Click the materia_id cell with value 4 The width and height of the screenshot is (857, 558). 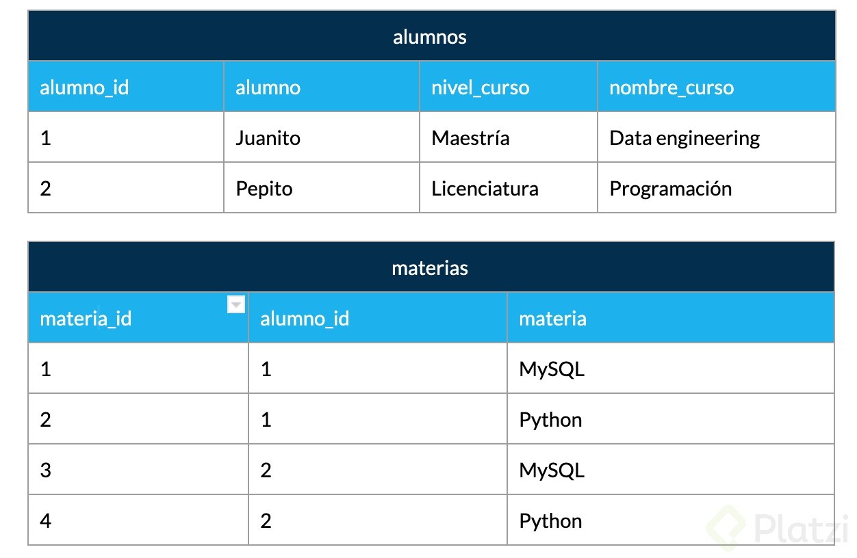pos(46,521)
